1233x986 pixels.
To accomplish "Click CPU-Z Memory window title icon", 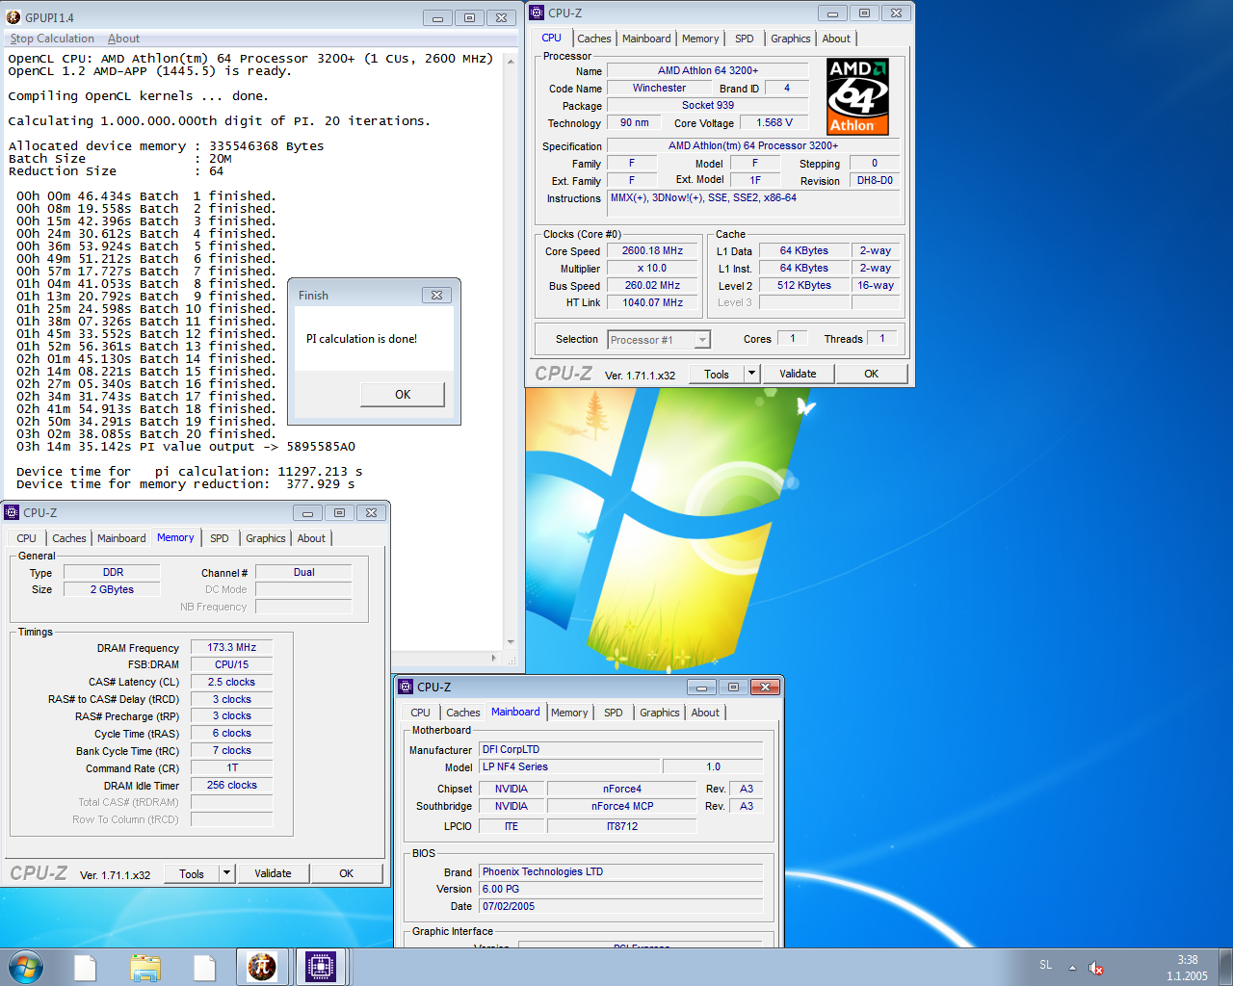I will [12, 513].
